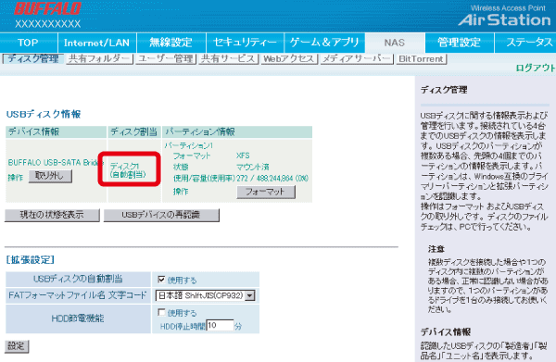Click the 取り外し button
Viewport: 556px width, 362px height.
coord(50,176)
